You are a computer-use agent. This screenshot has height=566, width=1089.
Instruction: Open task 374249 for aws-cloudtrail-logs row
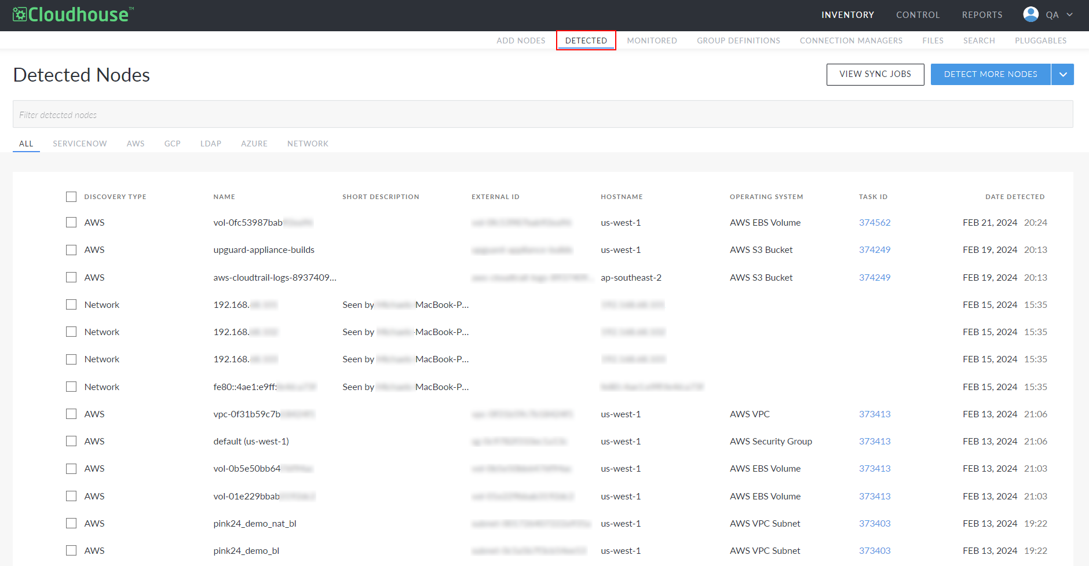[875, 277]
